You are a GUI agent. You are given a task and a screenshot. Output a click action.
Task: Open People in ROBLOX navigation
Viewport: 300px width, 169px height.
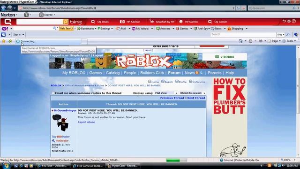pyautogui.click(x=130, y=73)
